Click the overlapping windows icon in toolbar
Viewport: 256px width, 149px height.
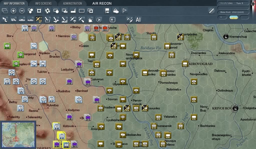(5, 11)
